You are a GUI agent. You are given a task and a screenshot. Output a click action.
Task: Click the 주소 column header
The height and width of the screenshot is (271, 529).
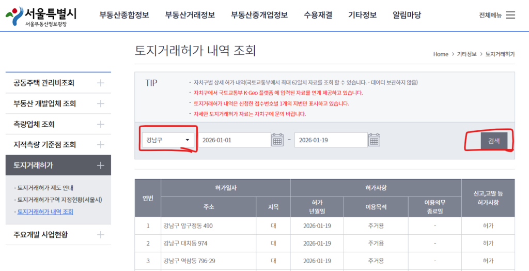coord(209,207)
